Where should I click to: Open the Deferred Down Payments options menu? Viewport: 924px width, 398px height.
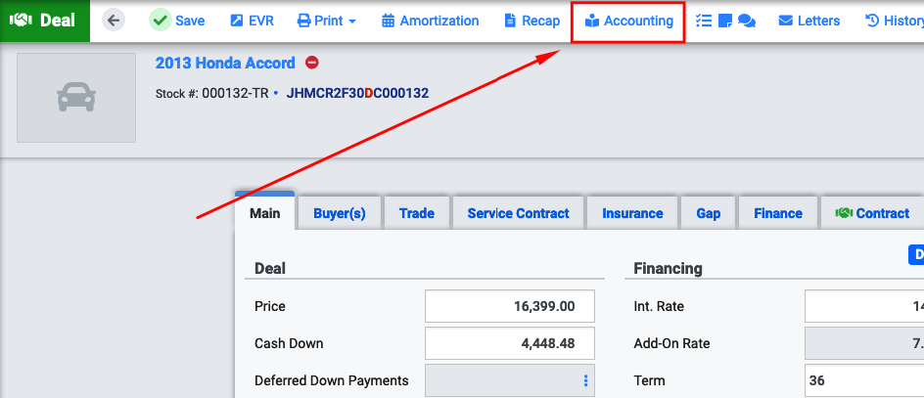click(x=585, y=381)
